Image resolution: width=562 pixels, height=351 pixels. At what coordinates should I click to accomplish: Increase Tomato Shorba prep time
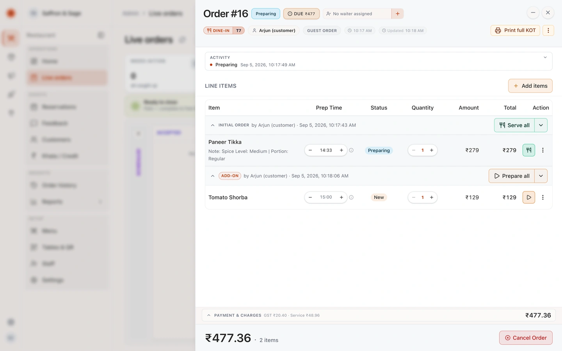click(x=341, y=197)
